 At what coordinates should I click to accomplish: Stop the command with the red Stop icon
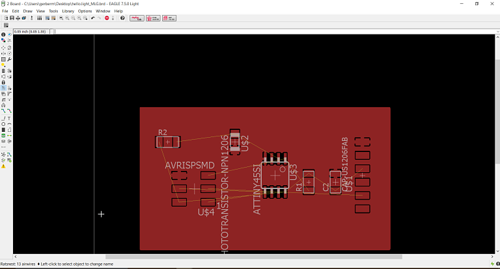coord(107,18)
